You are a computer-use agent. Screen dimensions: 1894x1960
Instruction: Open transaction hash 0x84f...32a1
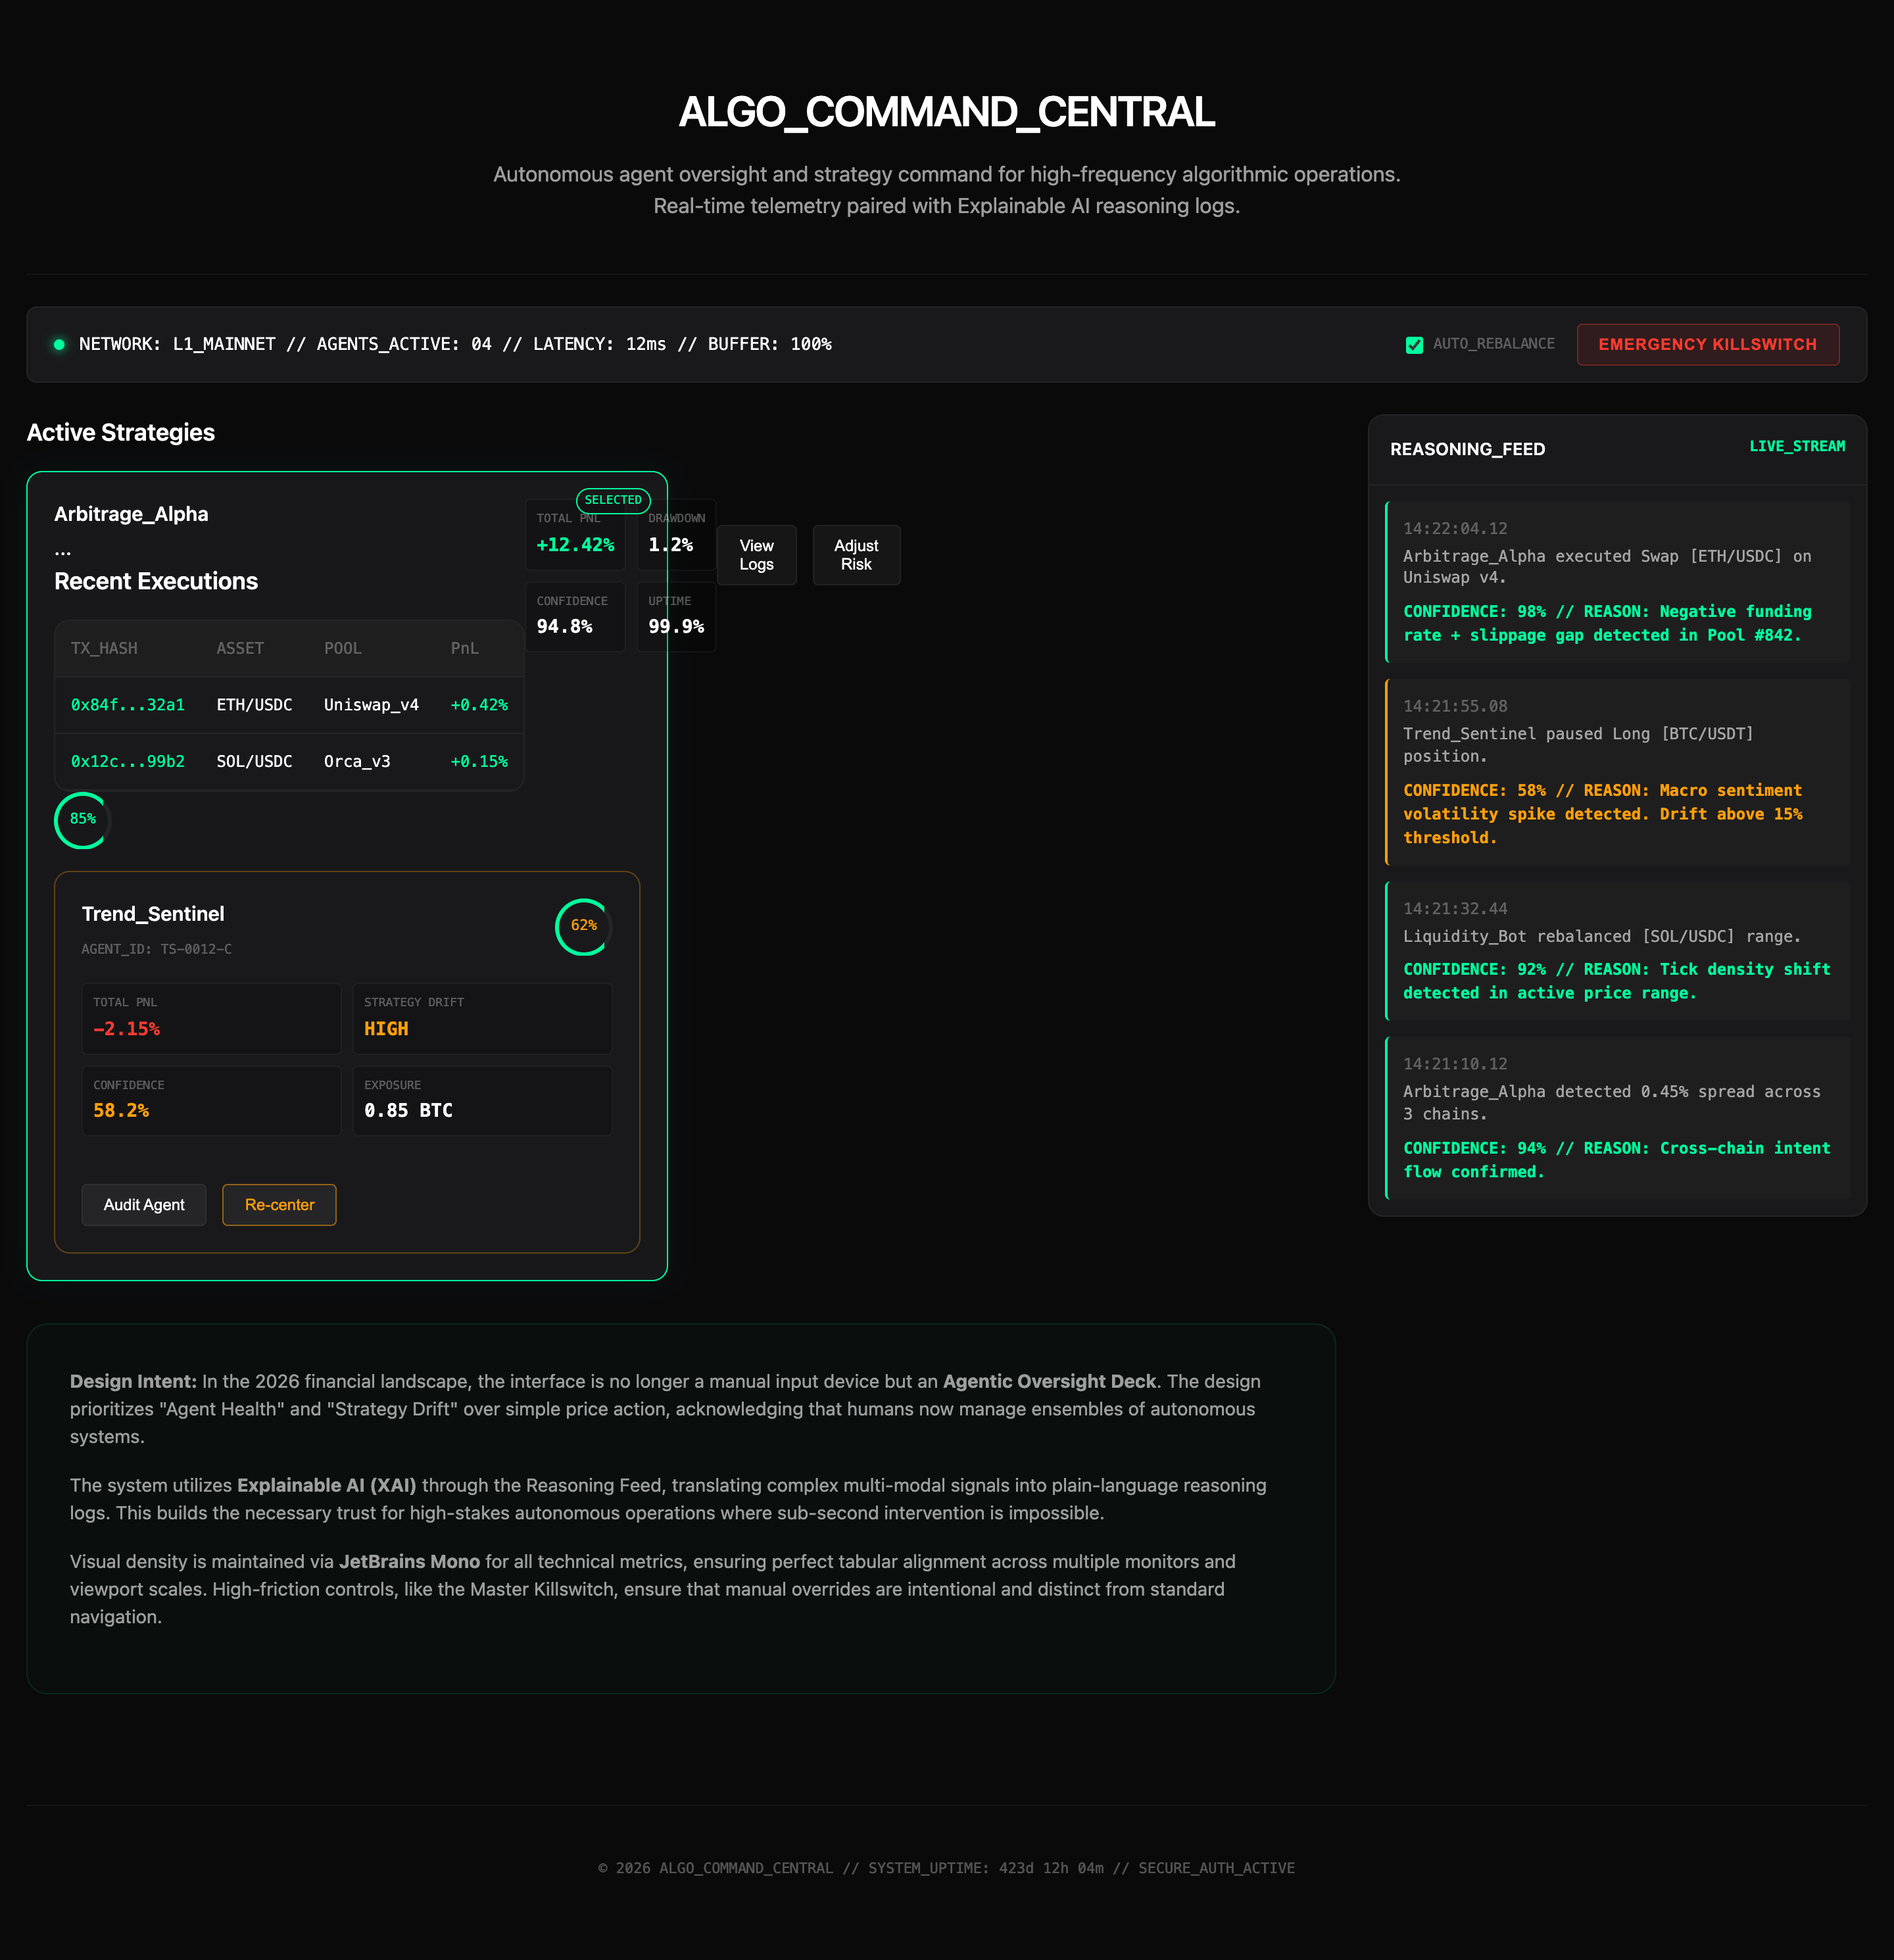coord(128,705)
